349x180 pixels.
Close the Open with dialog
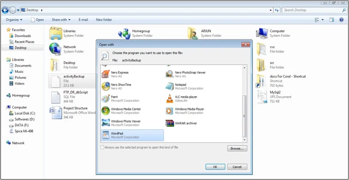click(246, 44)
